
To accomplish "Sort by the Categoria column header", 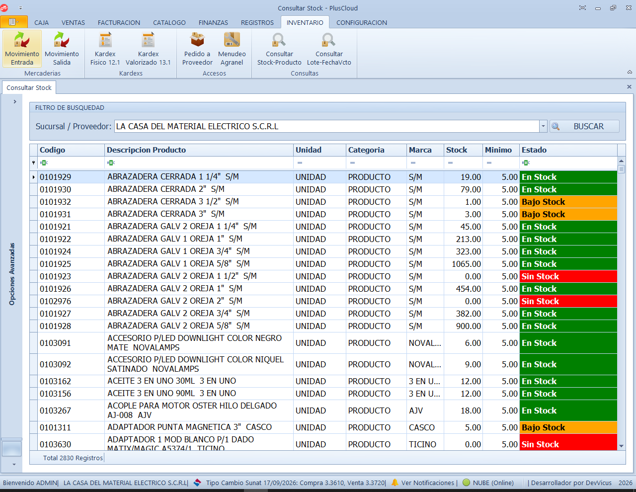I will [x=376, y=150].
